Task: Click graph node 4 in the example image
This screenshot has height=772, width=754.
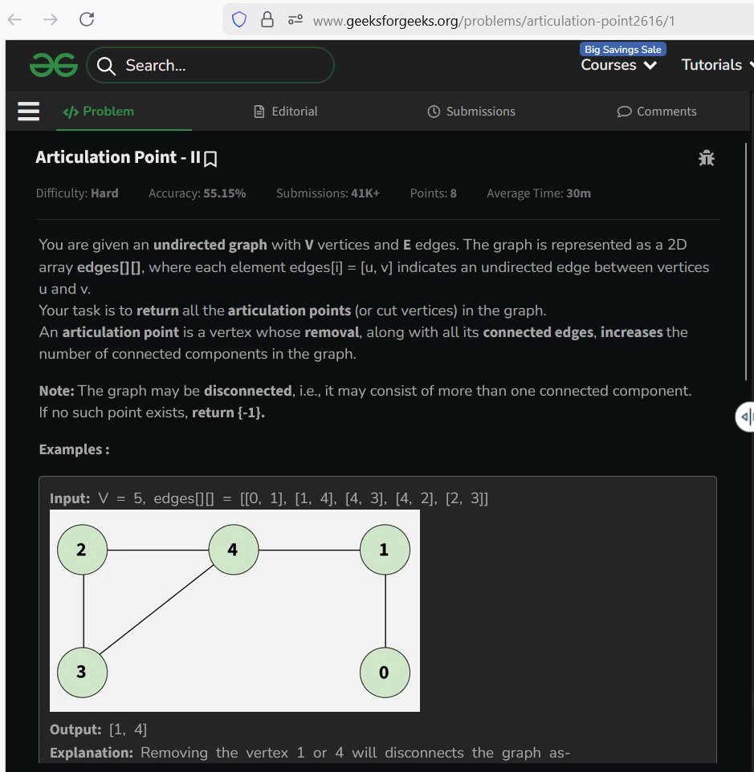Action: click(234, 550)
